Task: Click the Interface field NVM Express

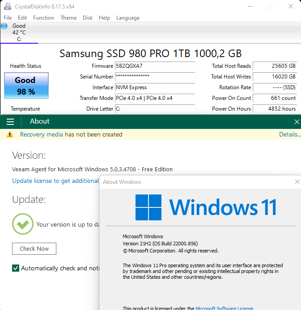Action: click(155, 87)
